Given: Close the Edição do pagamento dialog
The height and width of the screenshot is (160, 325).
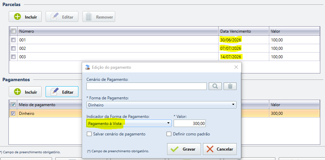Looking at the screenshot, I should coord(236,67).
